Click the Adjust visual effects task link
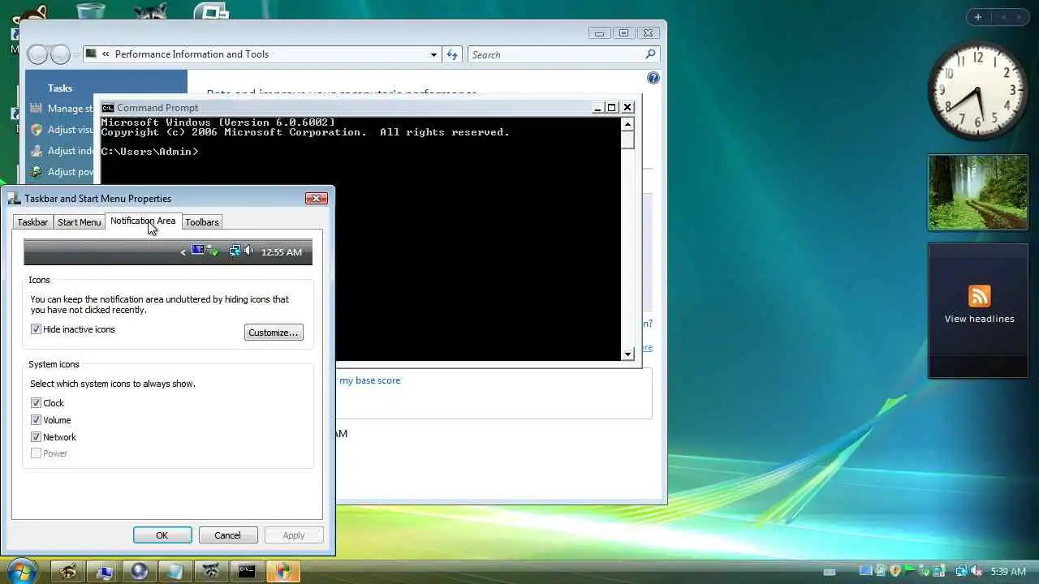The width and height of the screenshot is (1039, 584). 71,129
